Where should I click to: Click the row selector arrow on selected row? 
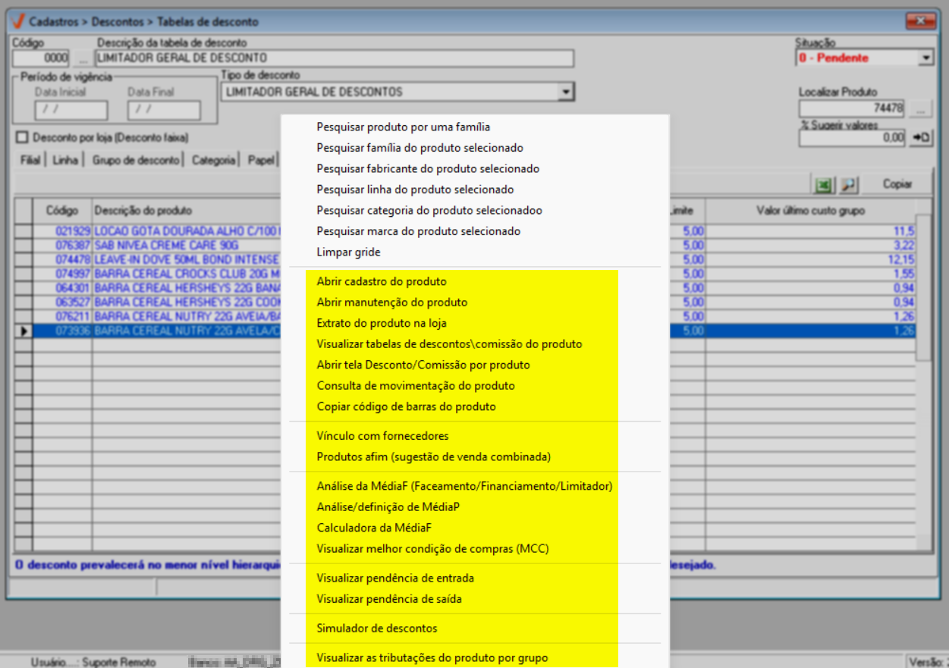pos(23,331)
